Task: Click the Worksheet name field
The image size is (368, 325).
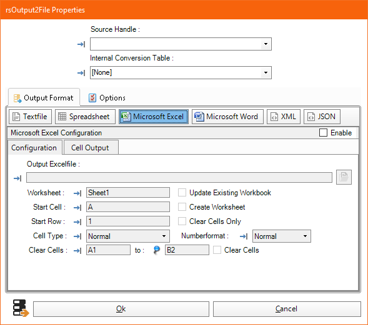Action: tap(128, 192)
